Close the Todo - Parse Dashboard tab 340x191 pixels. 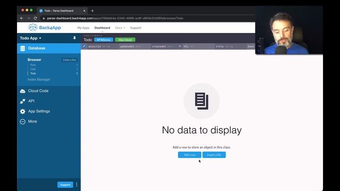click(x=84, y=11)
